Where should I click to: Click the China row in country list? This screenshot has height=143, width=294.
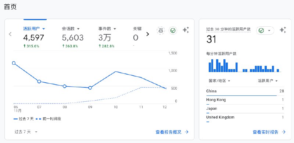(245, 91)
